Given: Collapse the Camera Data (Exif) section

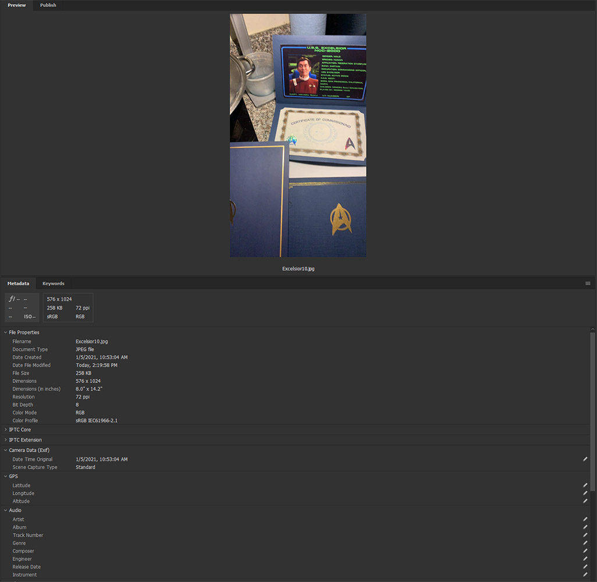Looking at the screenshot, I should 6,450.
